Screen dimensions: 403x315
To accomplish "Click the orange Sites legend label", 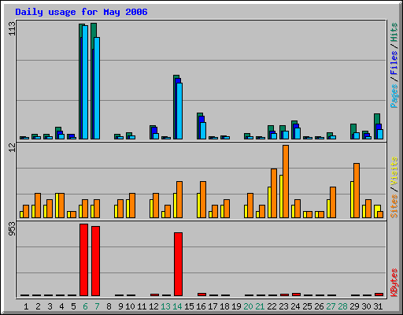I will pyautogui.click(x=394, y=206).
